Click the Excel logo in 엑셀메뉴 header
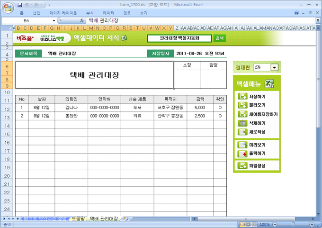This screenshot has width=322, height=228. (x=269, y=84)
